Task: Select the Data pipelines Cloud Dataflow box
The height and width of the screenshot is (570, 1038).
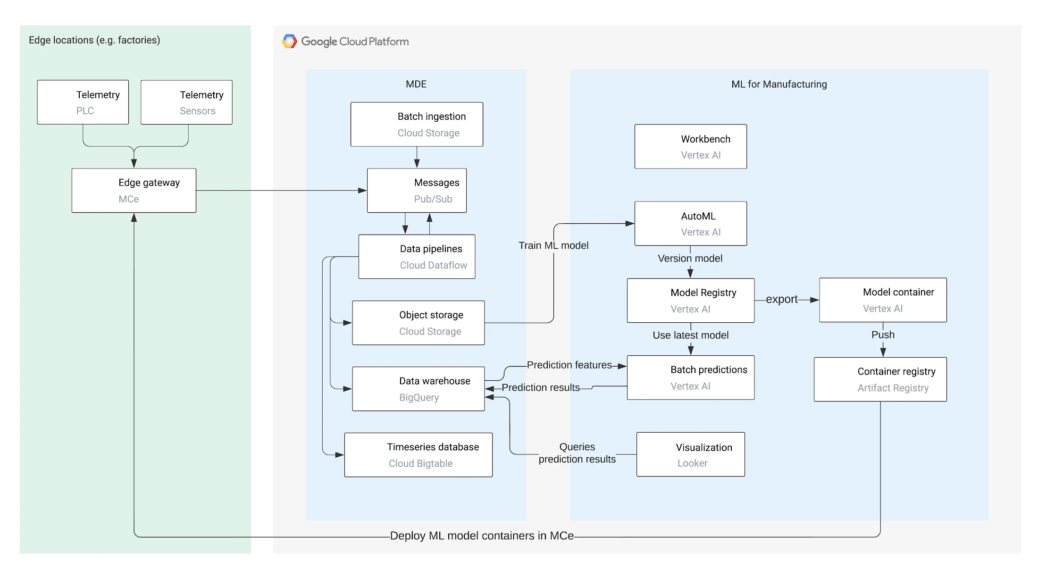Action: (x=417, y=257)
